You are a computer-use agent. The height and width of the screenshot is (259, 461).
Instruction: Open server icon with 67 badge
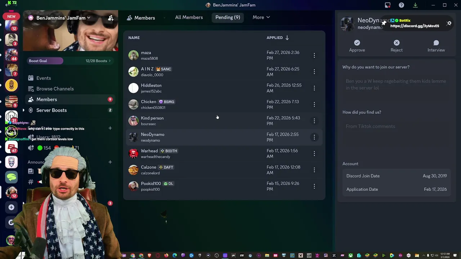click(x=11, y=147)
